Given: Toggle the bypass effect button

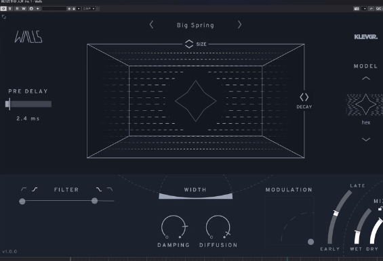Looking at the screenshot, I should [x=9, y=9].
